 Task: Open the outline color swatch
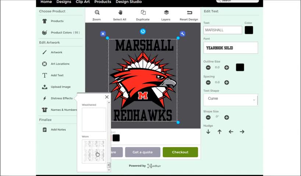(x=240, y=67)
